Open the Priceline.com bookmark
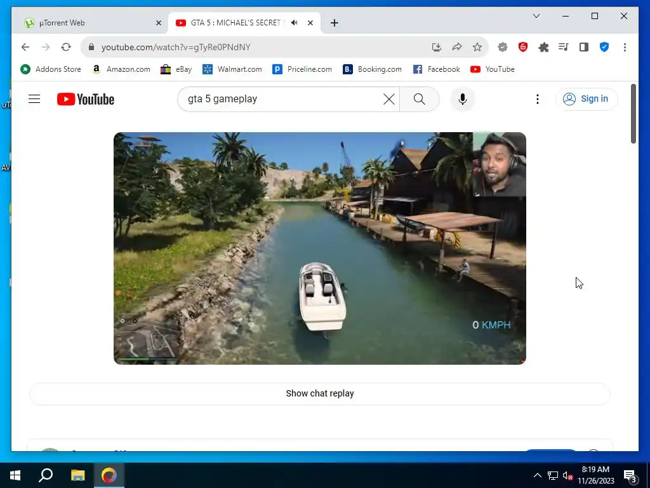Image resolution: width=650 pixels, height=488 pixels. click(302, 69)
